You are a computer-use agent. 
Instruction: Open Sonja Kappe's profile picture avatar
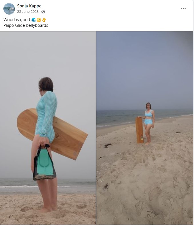tap(9, 9)
